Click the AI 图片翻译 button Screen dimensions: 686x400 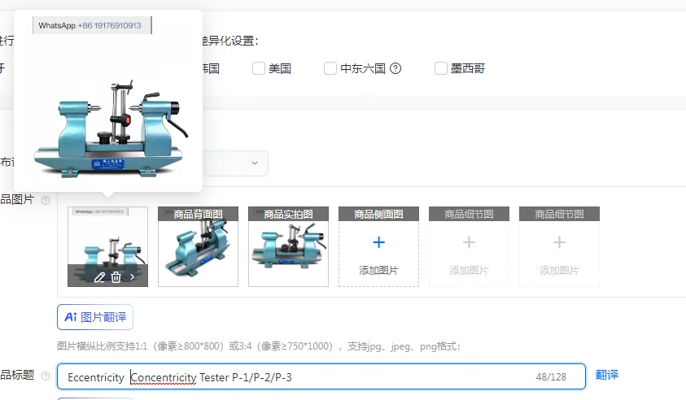click(95, 317)
